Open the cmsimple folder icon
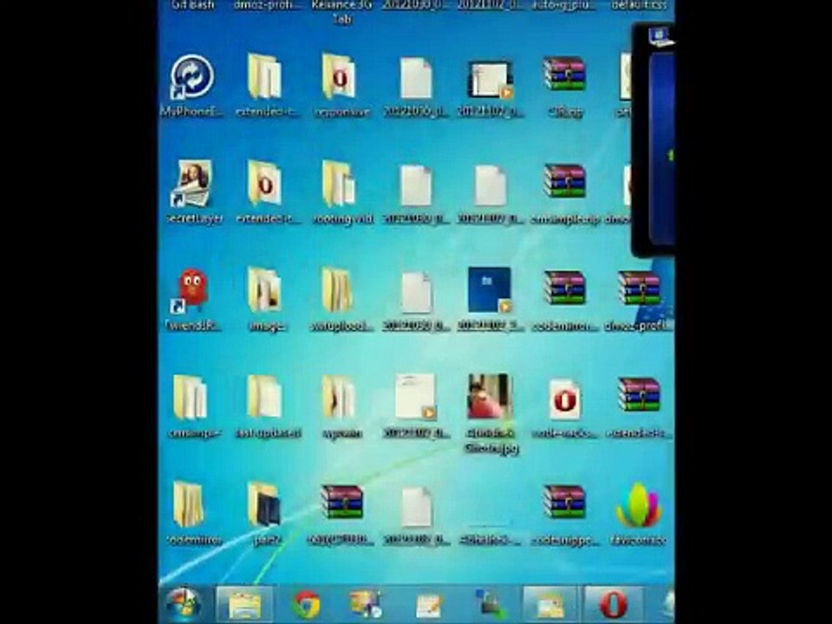 pyautogui.click(x=190, y=397)
